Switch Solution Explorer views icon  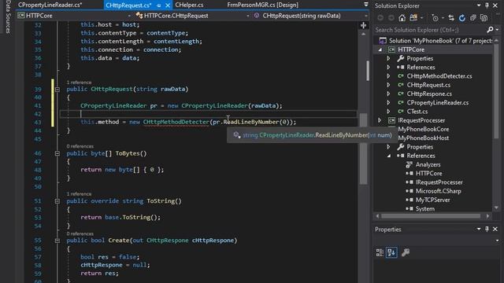413,18
